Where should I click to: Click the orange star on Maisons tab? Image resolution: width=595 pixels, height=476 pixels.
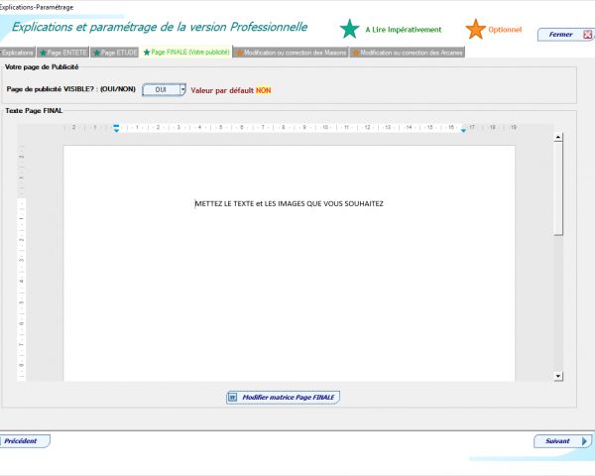click(240, 53)
